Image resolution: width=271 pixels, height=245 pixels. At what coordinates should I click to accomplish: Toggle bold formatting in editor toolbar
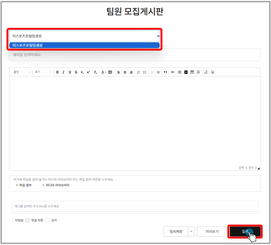point(58,72)
